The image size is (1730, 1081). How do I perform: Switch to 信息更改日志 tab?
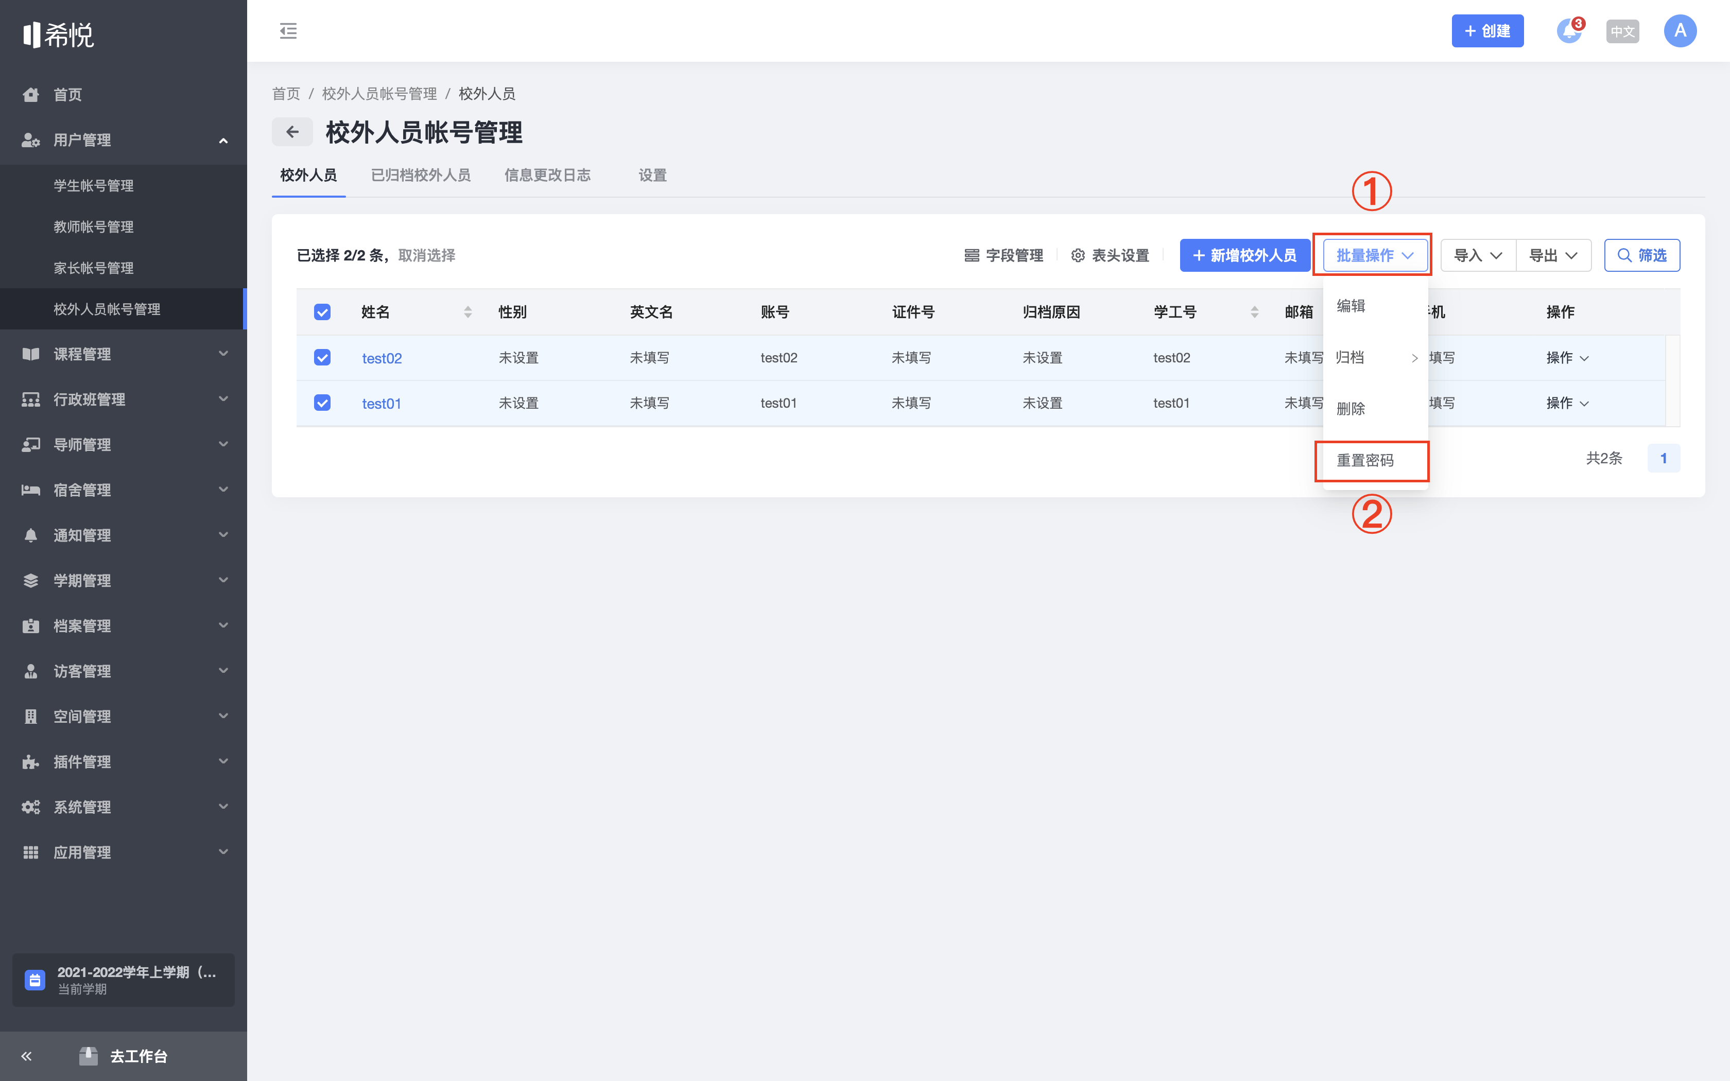(548, 175)
